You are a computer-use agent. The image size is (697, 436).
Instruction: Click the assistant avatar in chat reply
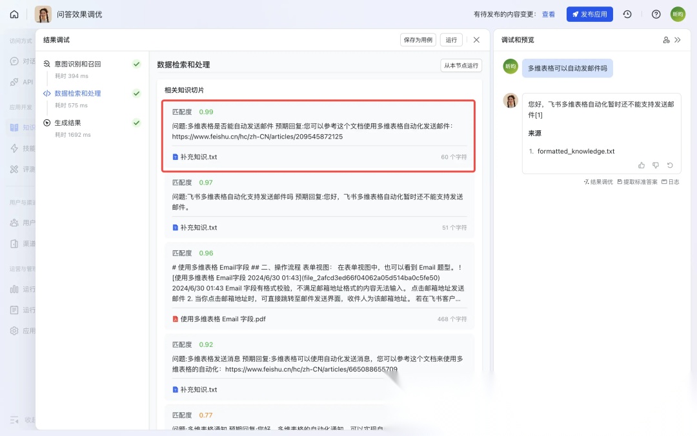point(510,101)
